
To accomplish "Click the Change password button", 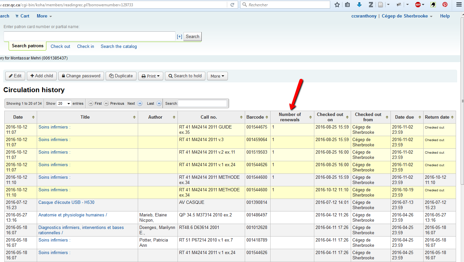I will [x=81, y=76].
